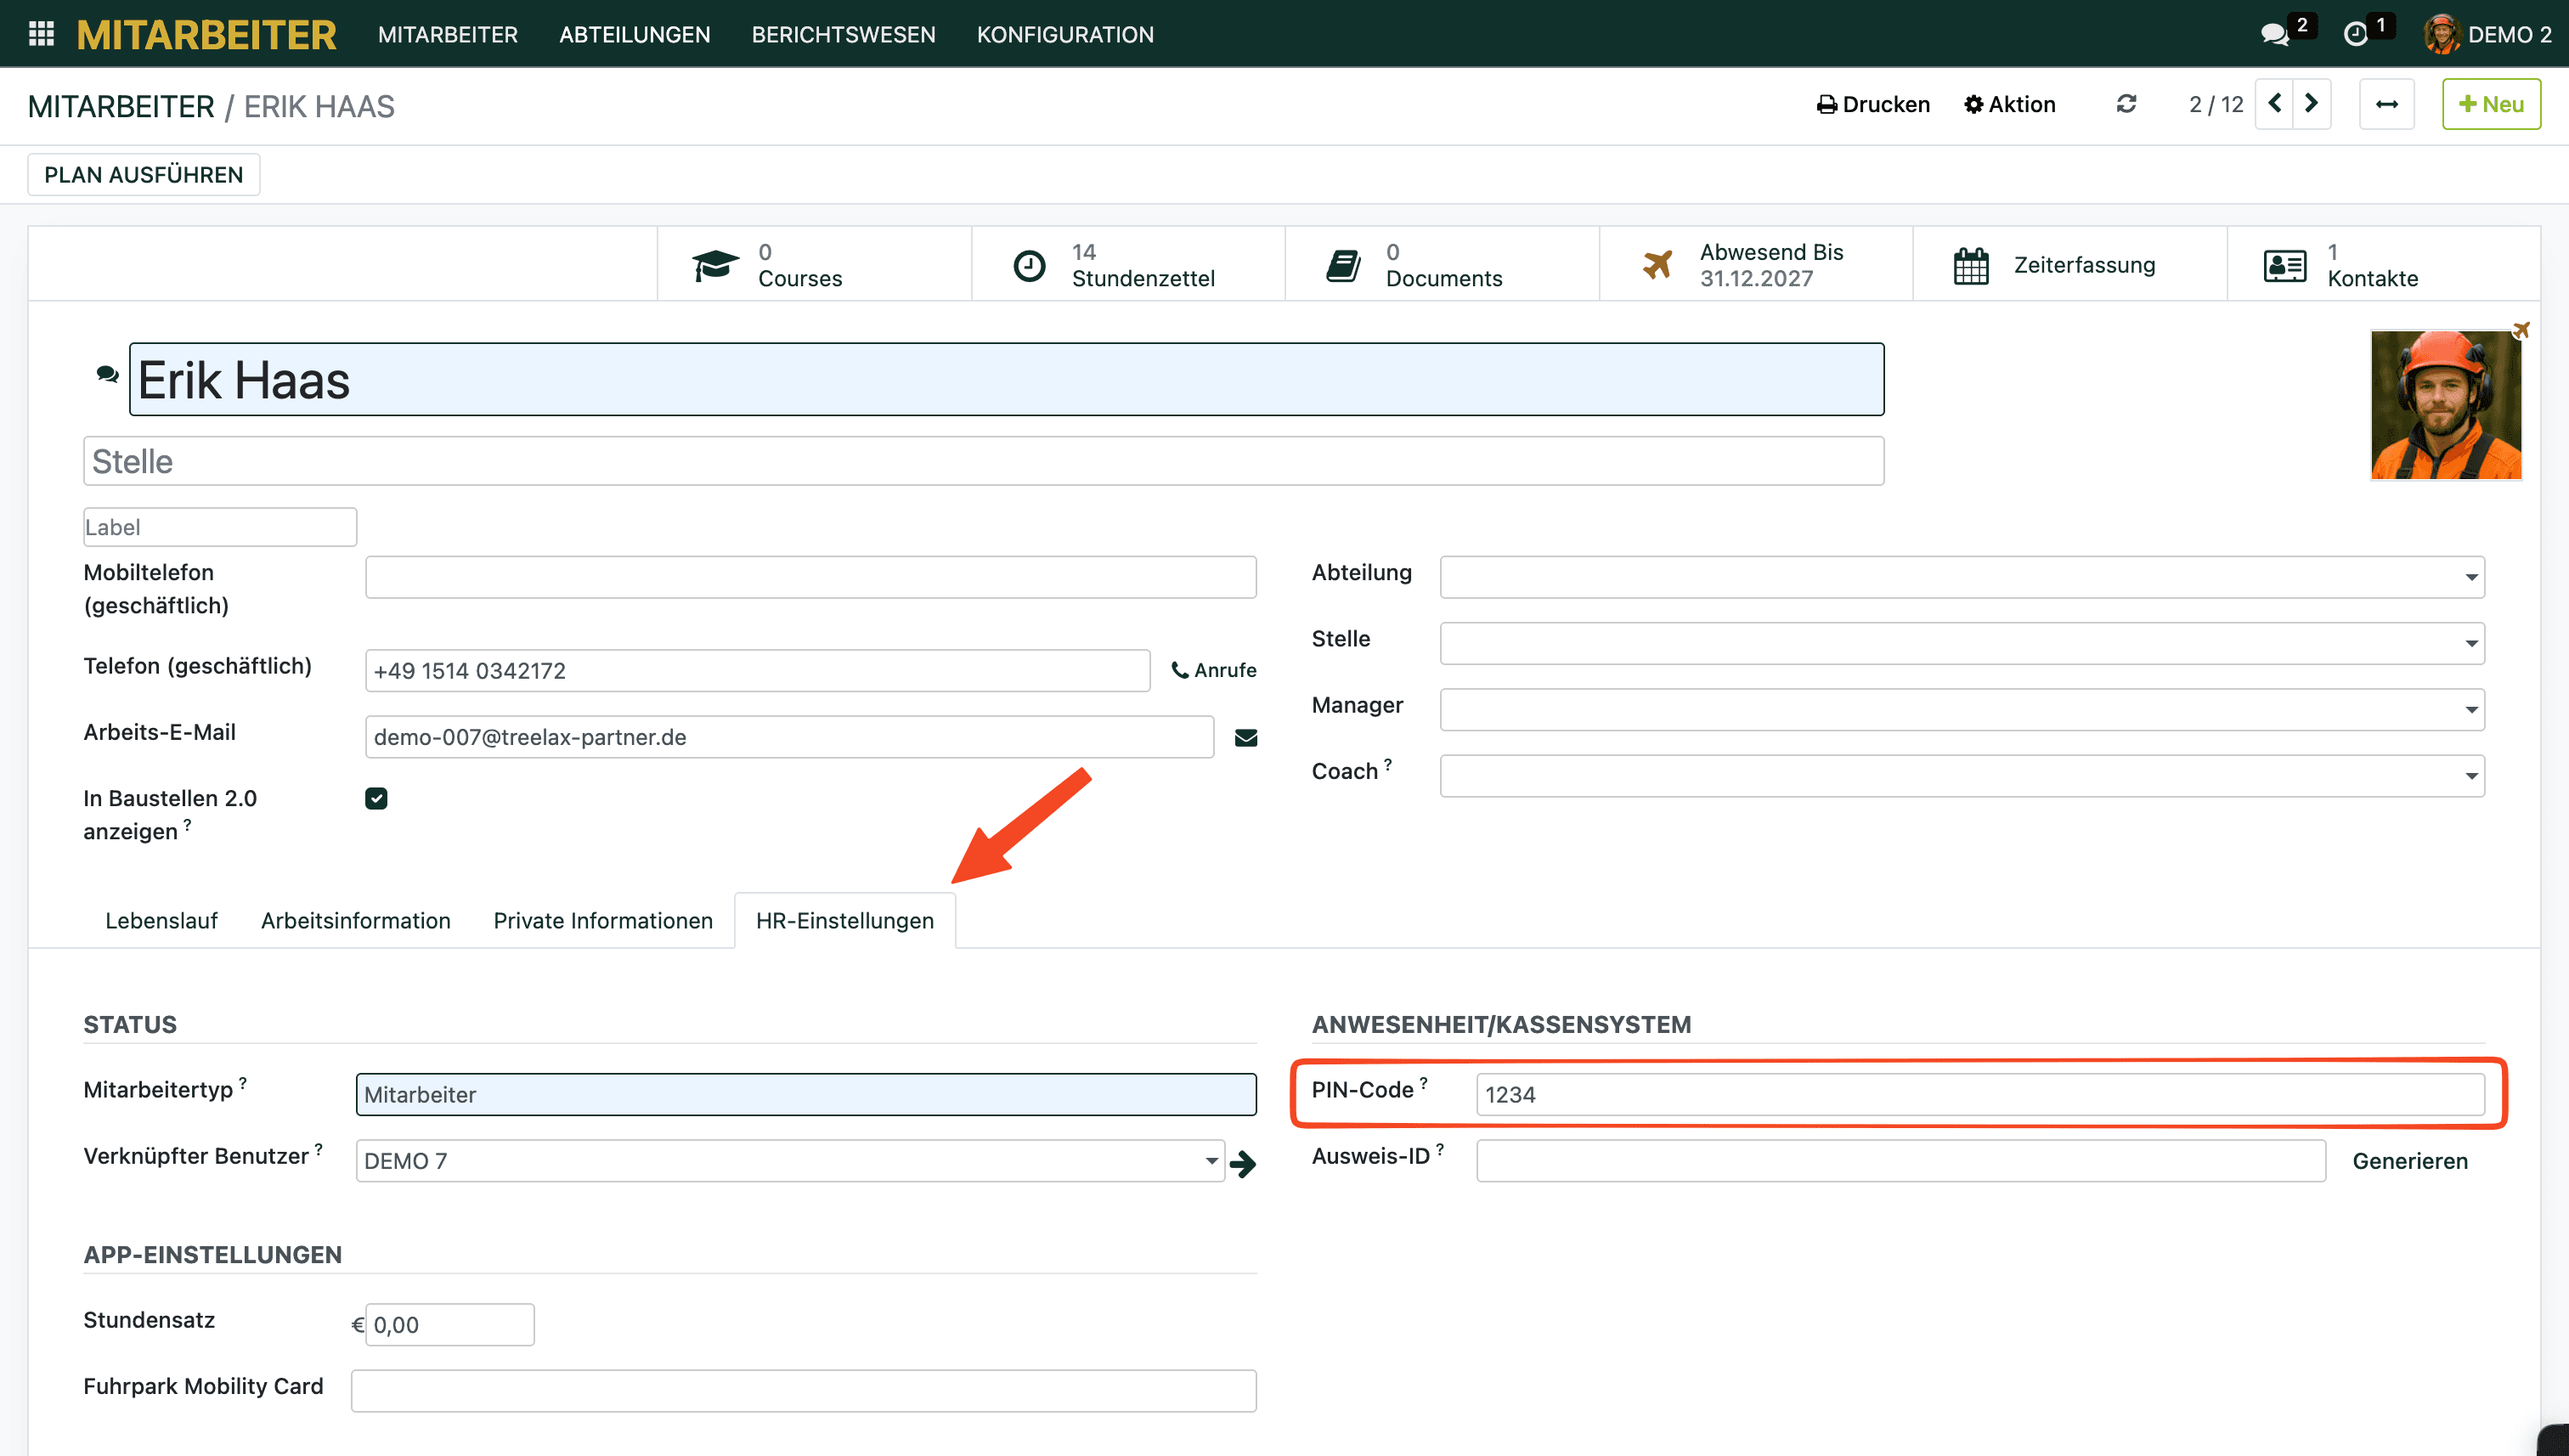Screen dimensions: 2569x1456
Task: Click the envelope icon beside Arbeits-E-Mail
Action: pyautogui.click(x=1245, y=738)
